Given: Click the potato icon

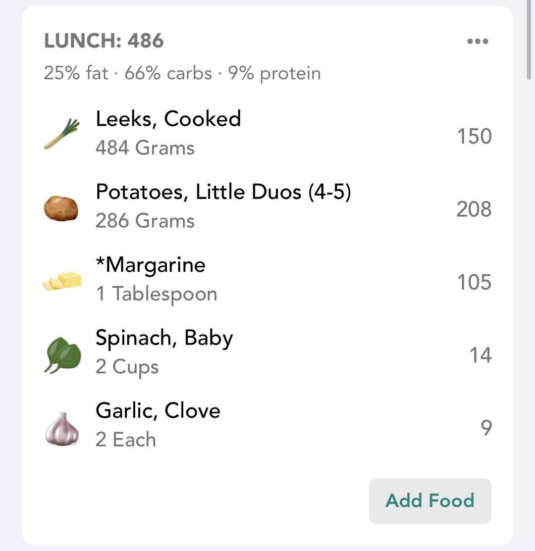Looking at the screenshot, I should pyautogui.click(x=61, y=208).
